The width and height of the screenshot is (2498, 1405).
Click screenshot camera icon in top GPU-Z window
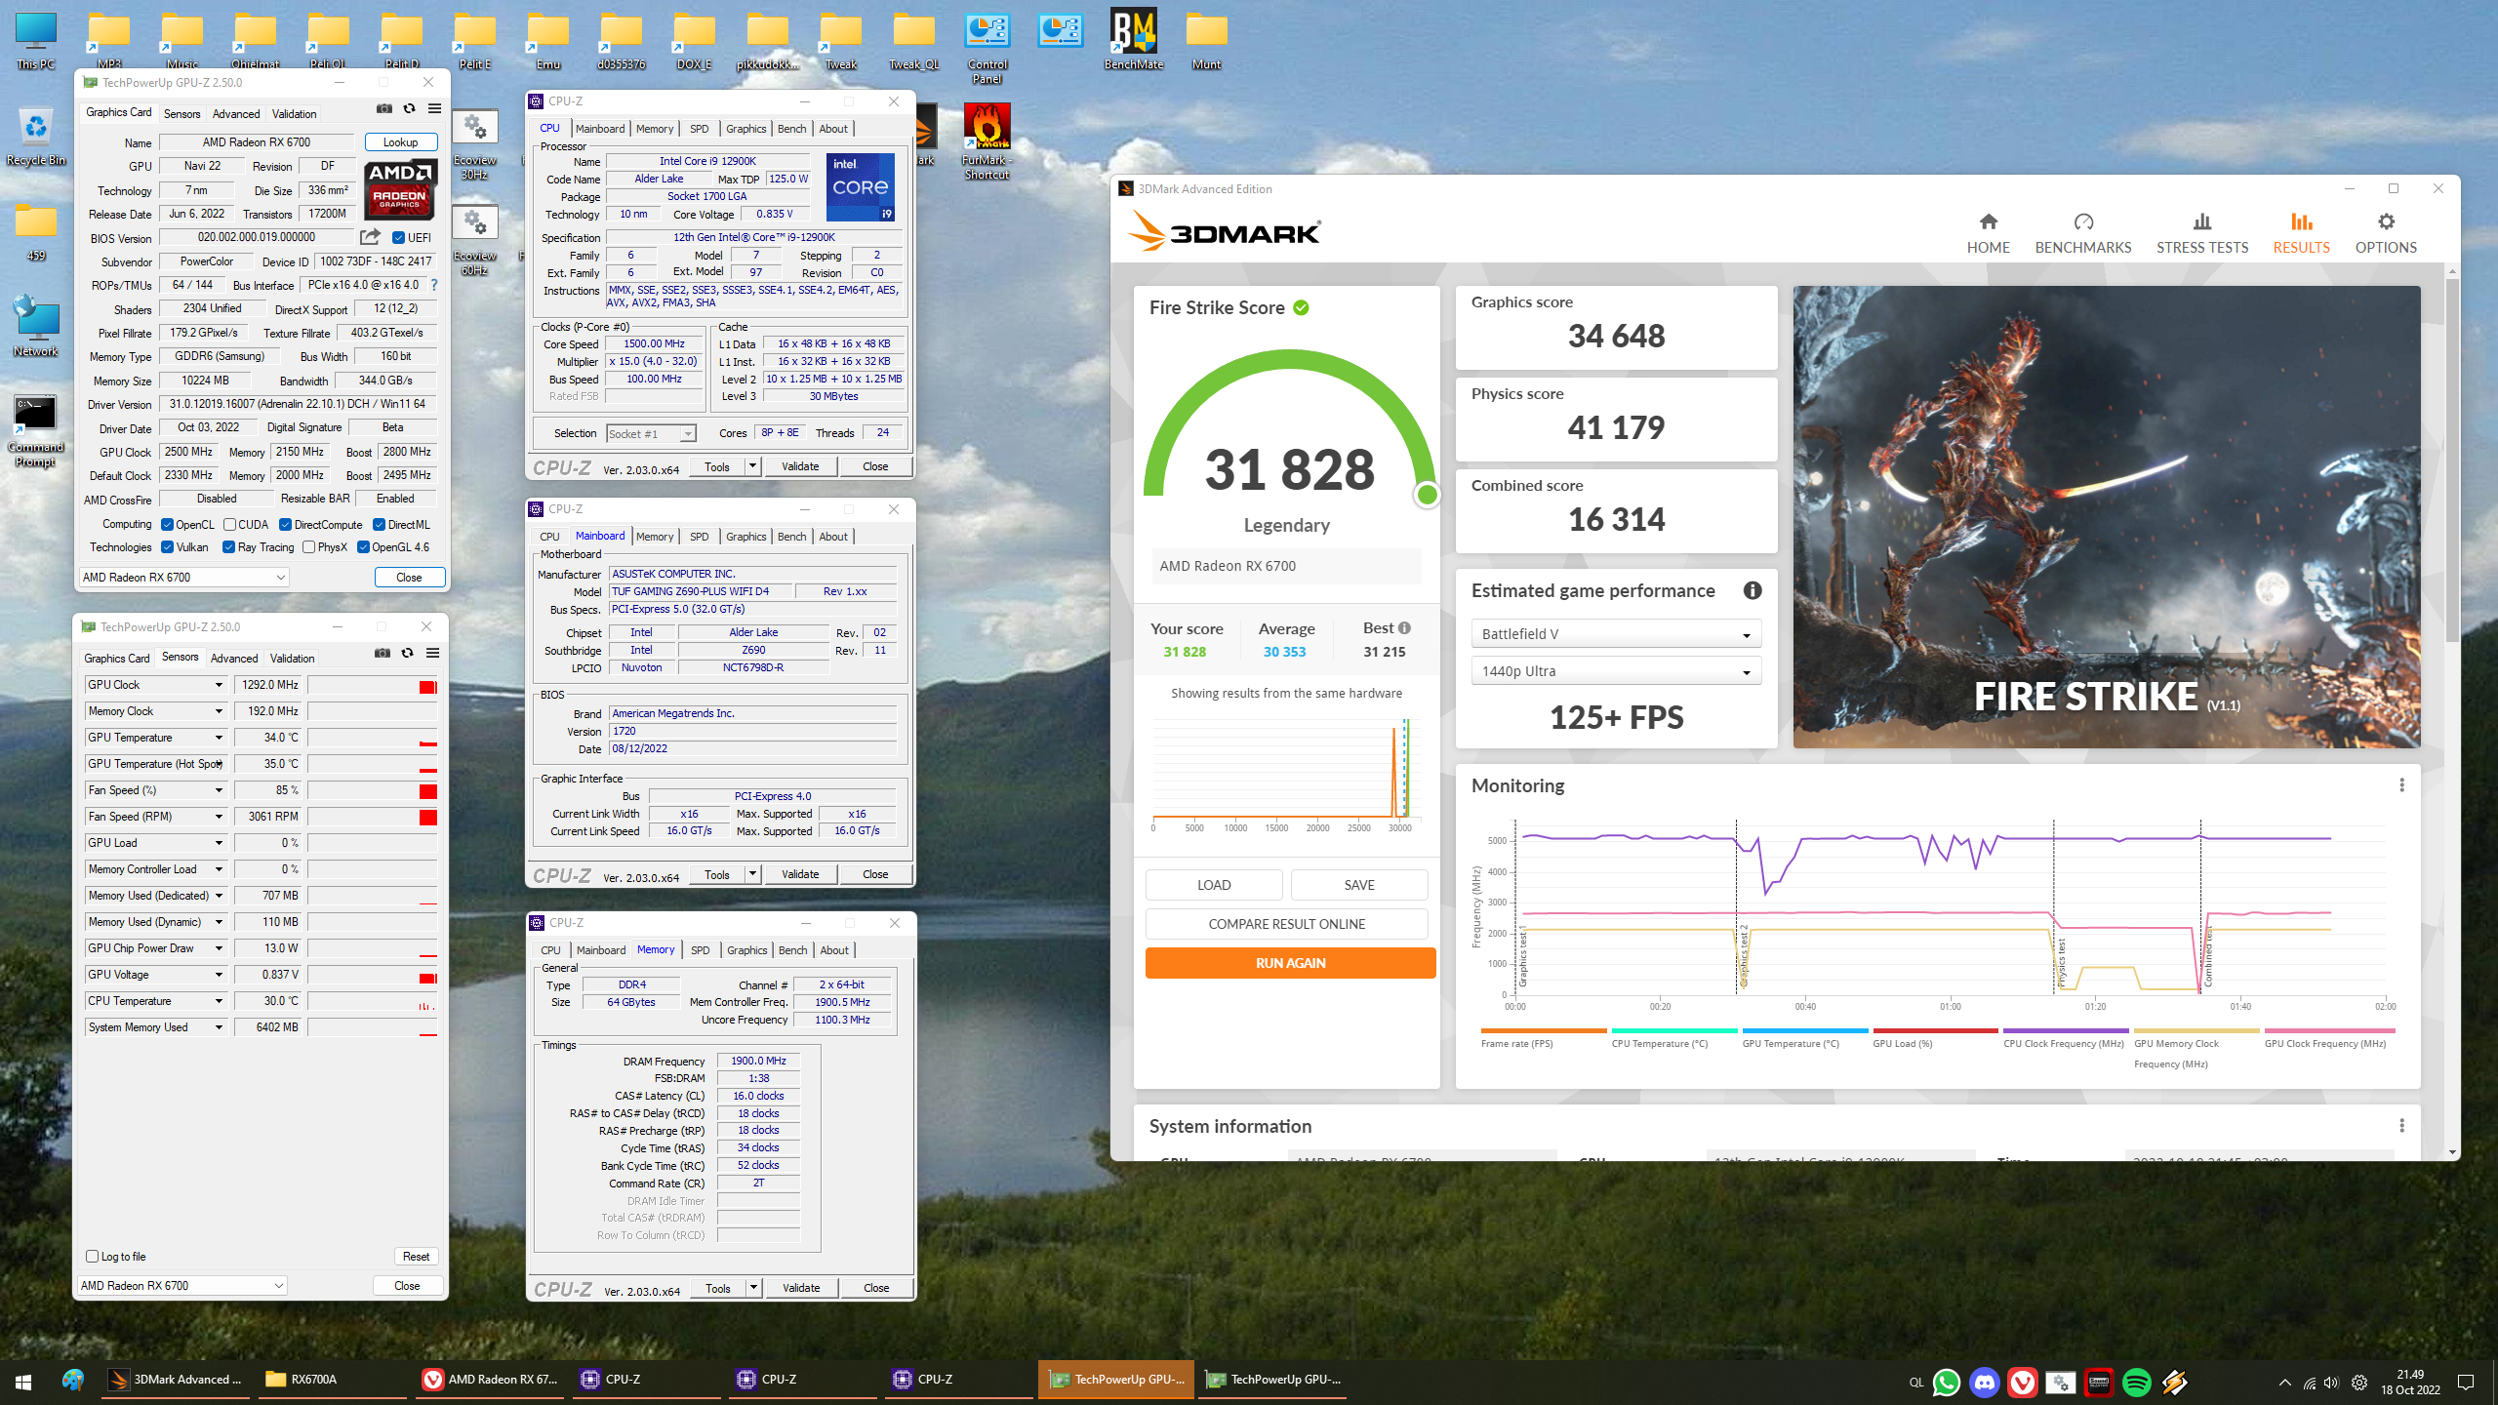[384, 109]
